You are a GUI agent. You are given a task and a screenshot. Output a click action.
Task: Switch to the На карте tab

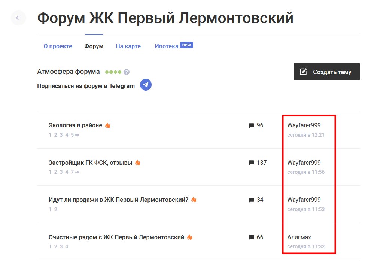(128, 46)
